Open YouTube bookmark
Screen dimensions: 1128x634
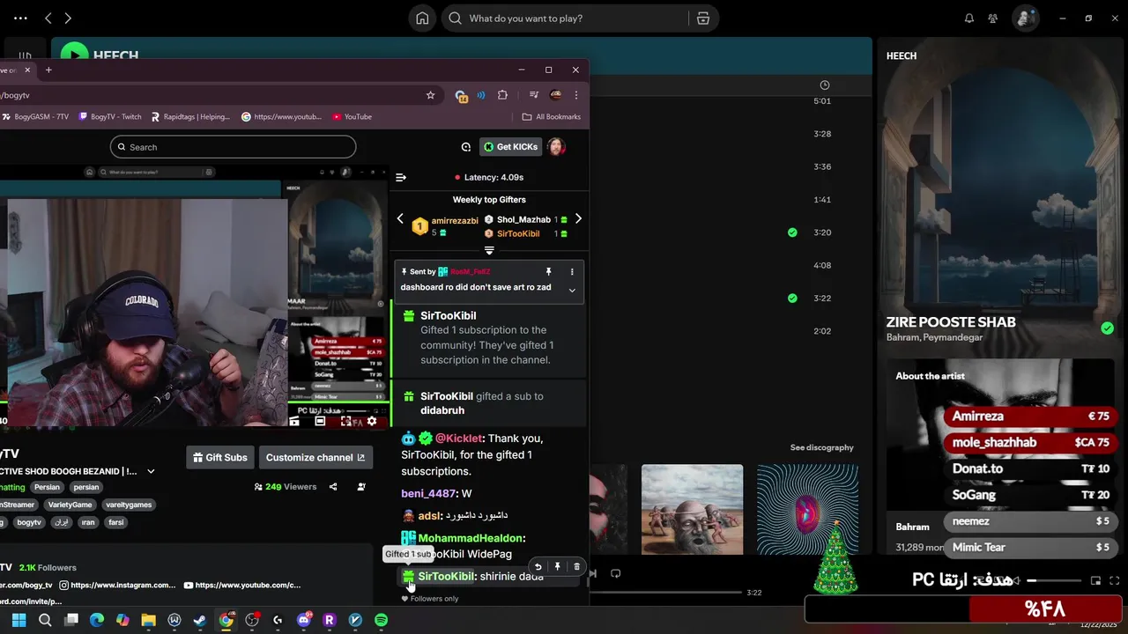click(352, 116)
